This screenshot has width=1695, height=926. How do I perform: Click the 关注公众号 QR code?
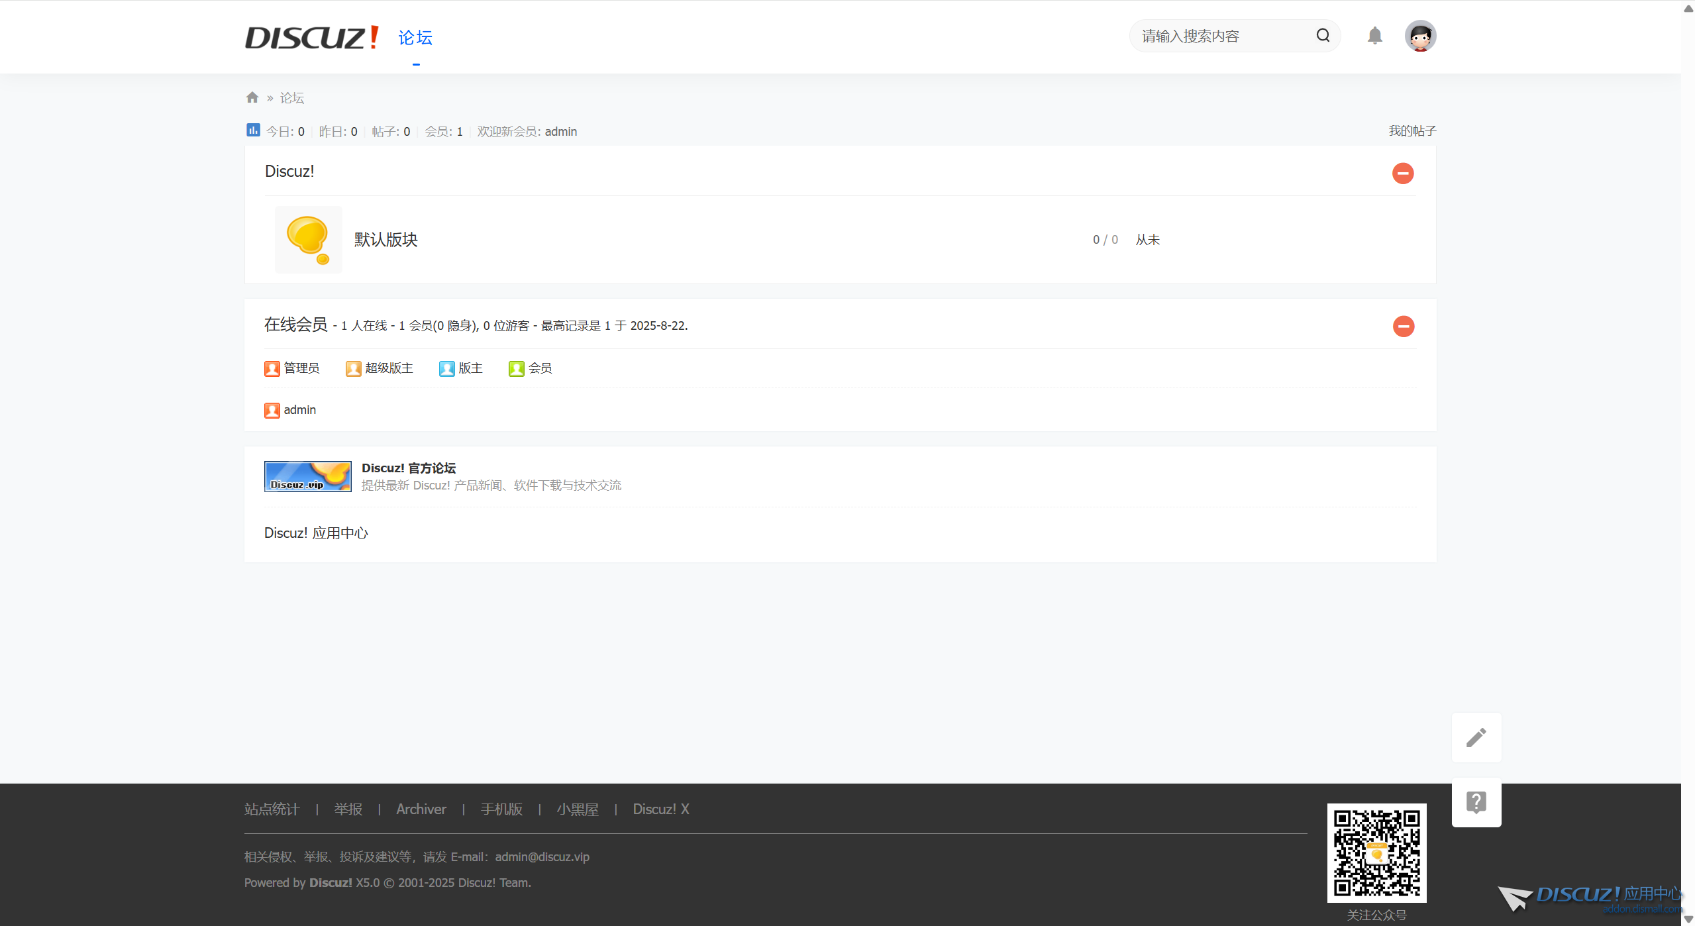[1376, 853]
